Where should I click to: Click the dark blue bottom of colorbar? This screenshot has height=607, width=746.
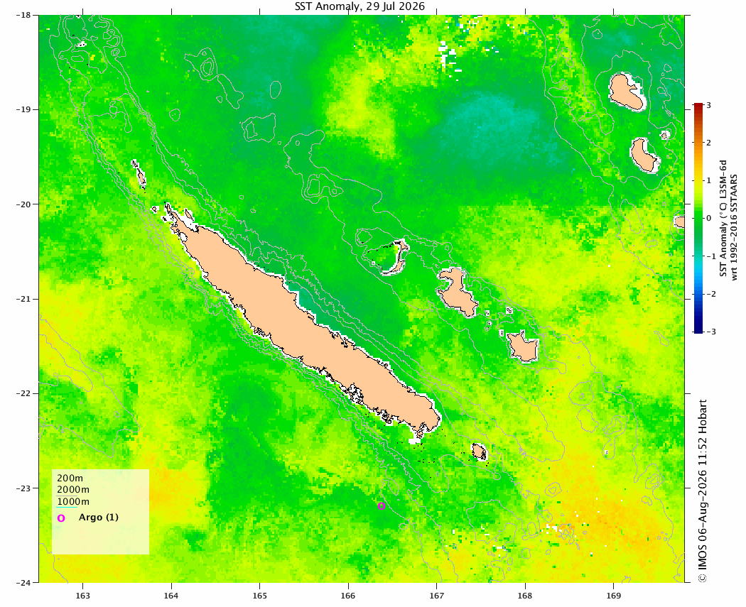point(698,330)
